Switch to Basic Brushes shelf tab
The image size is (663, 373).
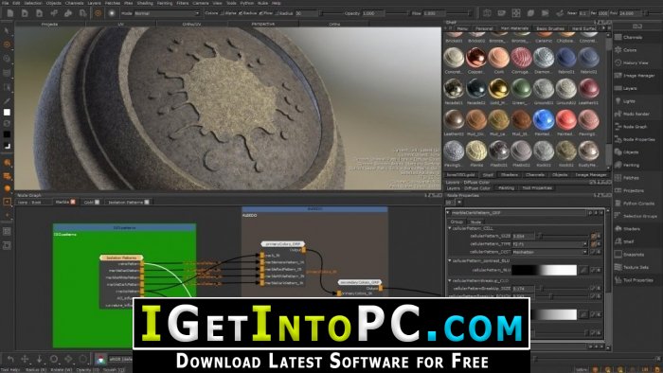(x=550, y=28)
